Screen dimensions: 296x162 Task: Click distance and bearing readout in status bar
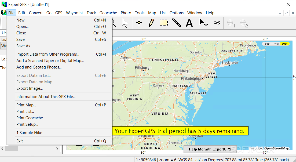pos(257,160)
